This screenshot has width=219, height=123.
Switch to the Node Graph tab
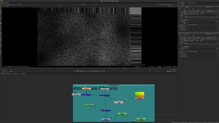click(x=7, y=73)
